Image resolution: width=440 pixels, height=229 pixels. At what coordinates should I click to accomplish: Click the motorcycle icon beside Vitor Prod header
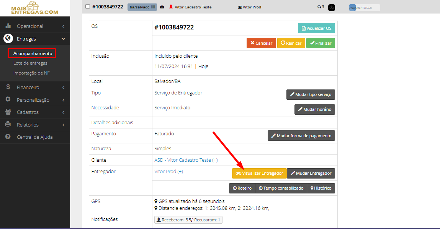[x=240, y=7]
